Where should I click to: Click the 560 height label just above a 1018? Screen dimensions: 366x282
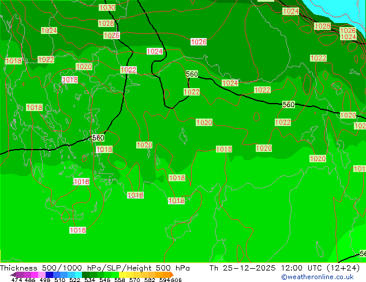click(x=98, y=138)
